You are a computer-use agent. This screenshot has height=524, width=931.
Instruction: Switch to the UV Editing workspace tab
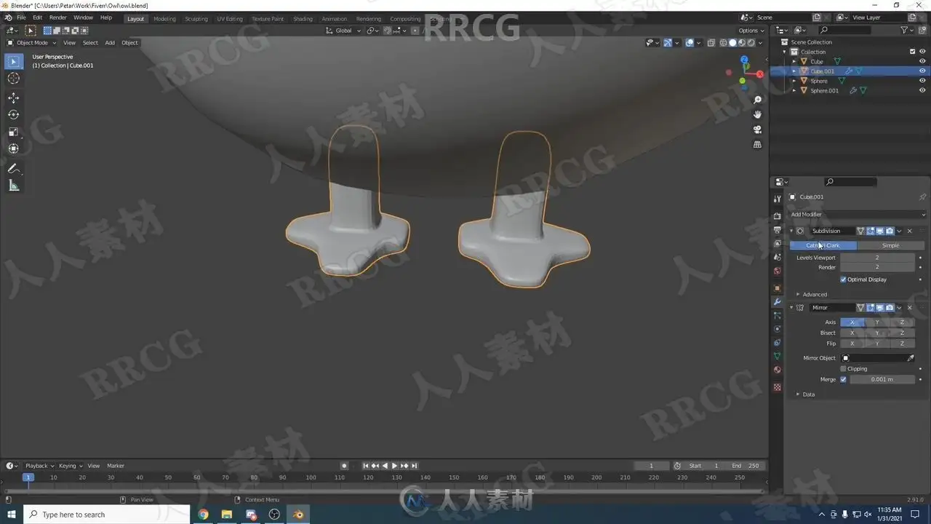[x=230, y=19]
